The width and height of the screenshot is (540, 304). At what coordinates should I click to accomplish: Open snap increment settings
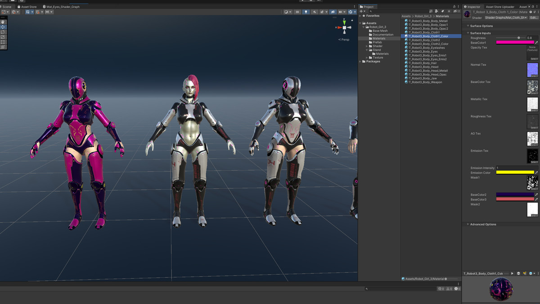pos(49,12)
